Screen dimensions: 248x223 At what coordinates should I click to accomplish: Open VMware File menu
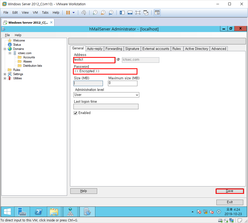click(x=6, y=12)
